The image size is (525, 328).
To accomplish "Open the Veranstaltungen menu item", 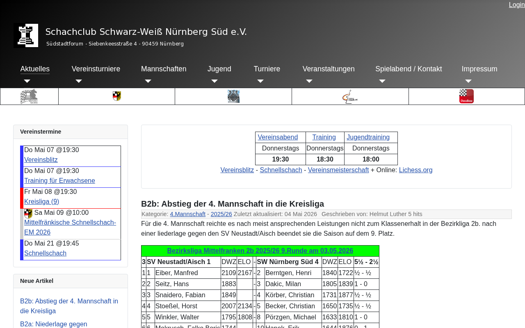I will 329,69.
